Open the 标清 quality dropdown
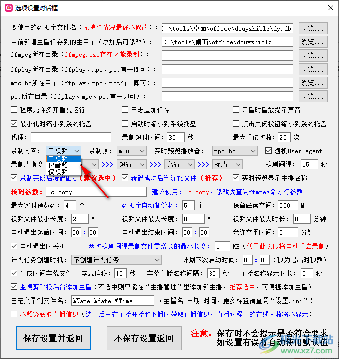Screen dimensions: 339x359 (227, 164)
